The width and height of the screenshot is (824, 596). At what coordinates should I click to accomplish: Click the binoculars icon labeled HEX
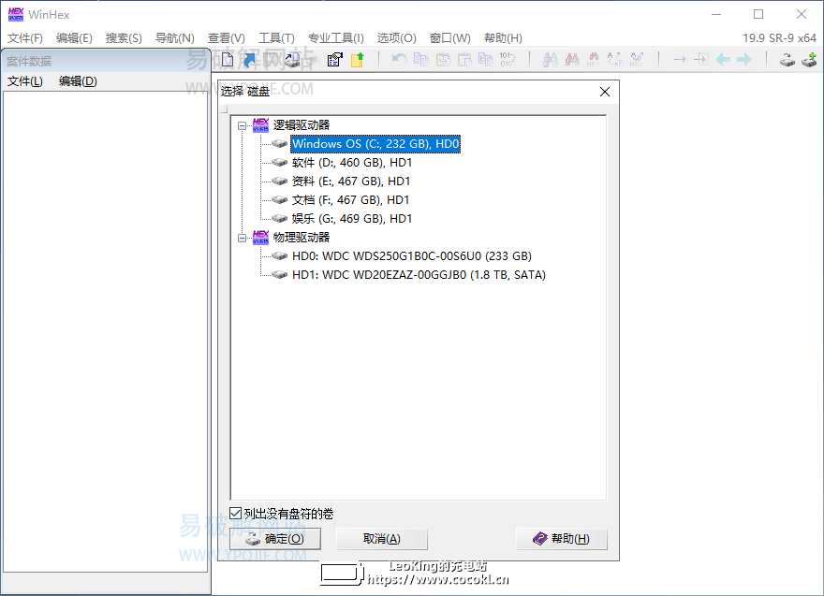[594, 59]
